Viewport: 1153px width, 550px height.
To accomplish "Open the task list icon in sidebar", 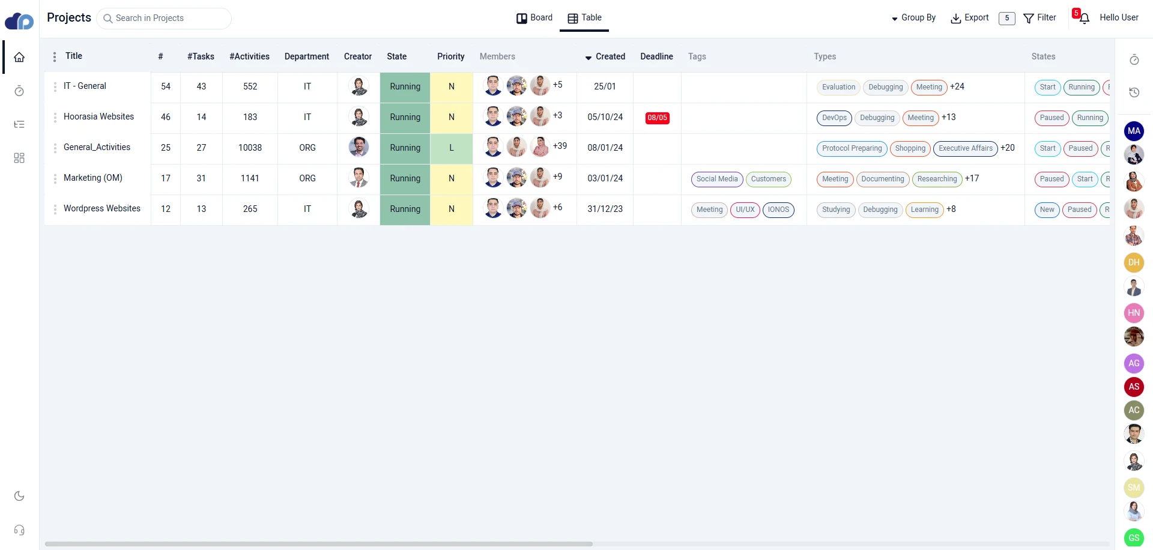I will click(19, 124).
